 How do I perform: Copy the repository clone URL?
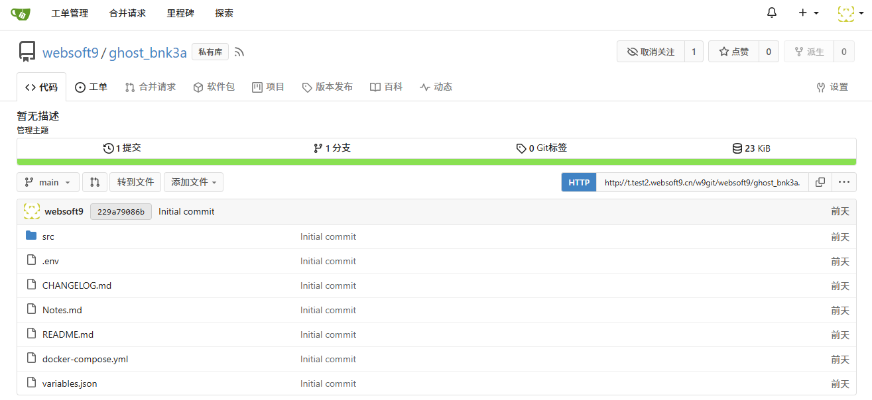[820, 182]
